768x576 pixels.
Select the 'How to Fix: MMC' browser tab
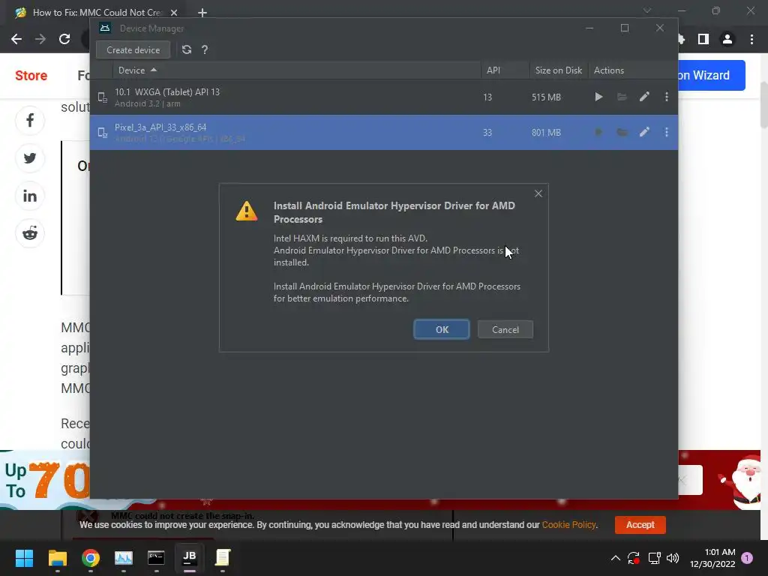click(x=96, y=13)
